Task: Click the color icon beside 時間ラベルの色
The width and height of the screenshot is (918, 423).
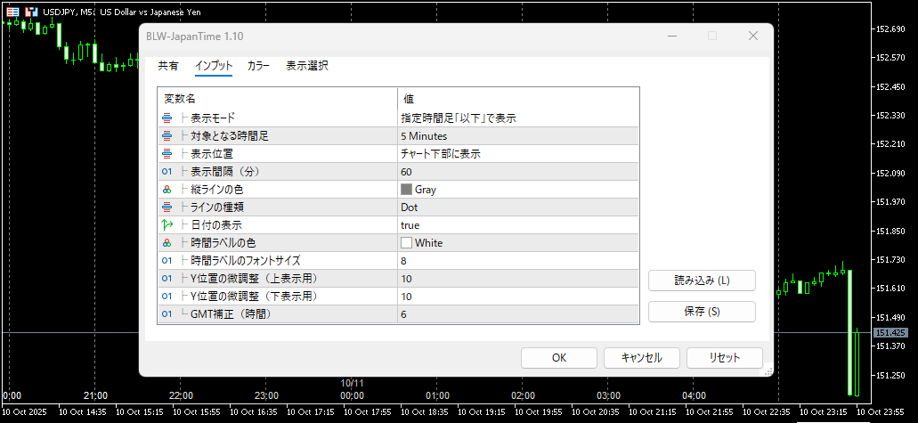Action: (x=167, y=242)
